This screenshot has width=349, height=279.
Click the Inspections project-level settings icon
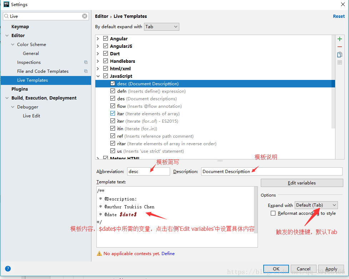86,62
